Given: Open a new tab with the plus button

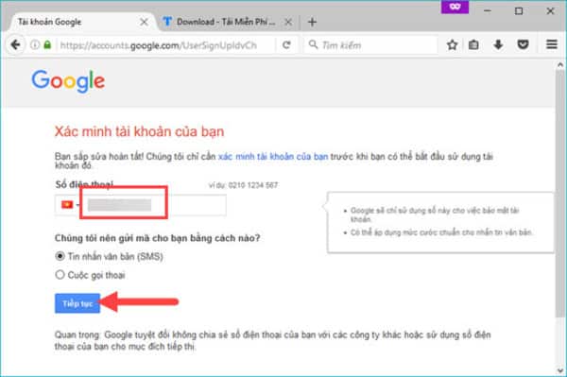Looking at the screenshot, I should click(x=312, y=22).
